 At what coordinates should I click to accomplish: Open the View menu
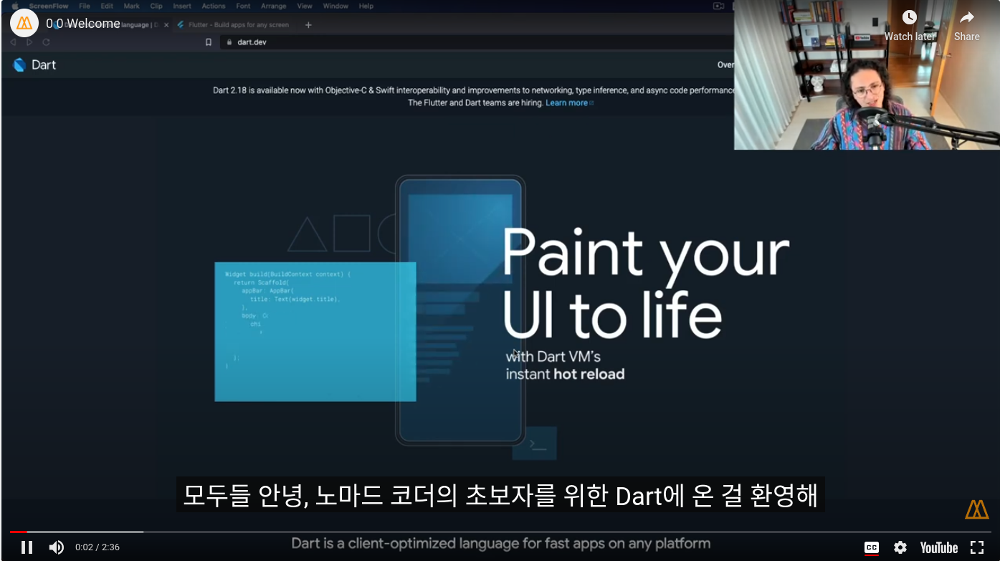[305, 6]
